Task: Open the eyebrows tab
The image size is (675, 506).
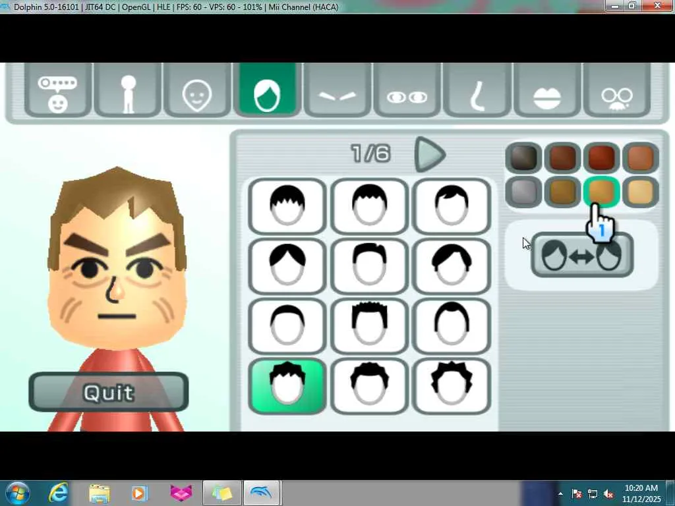Action: click(x=337, y=90)
